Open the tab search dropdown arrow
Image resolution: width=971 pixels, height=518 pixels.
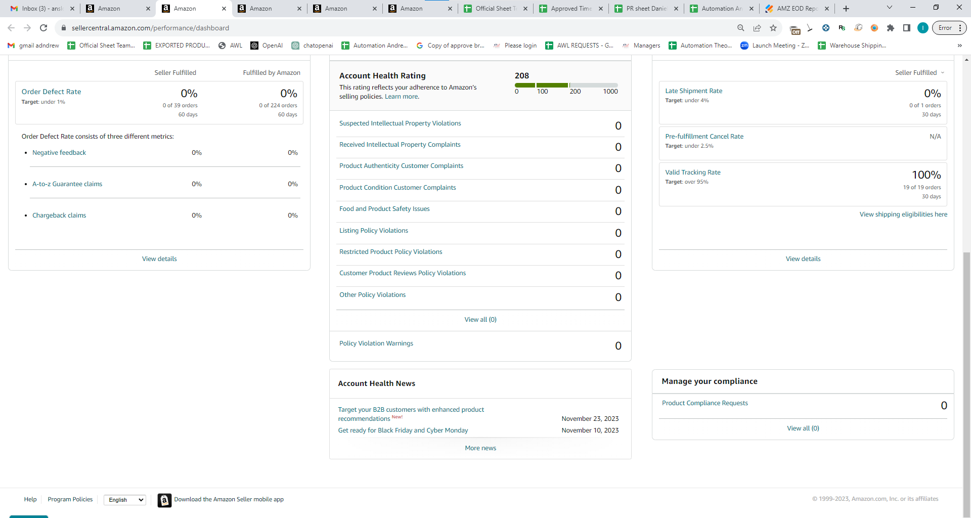(x=890, y=8)
